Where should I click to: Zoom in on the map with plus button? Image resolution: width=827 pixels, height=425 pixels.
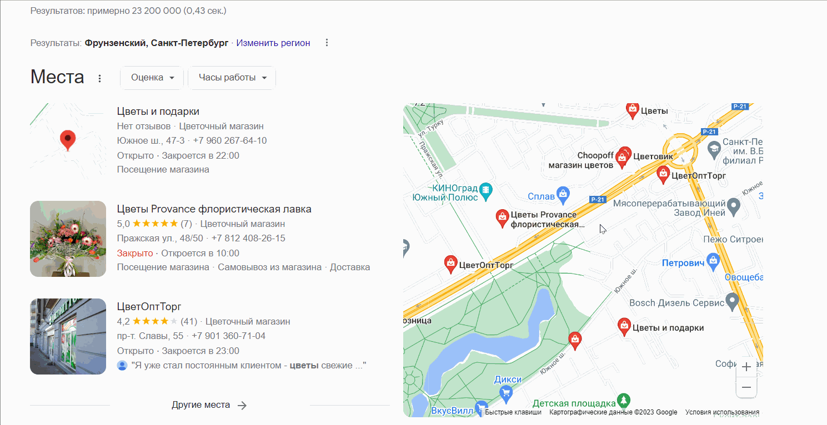(x=746, y=367)
